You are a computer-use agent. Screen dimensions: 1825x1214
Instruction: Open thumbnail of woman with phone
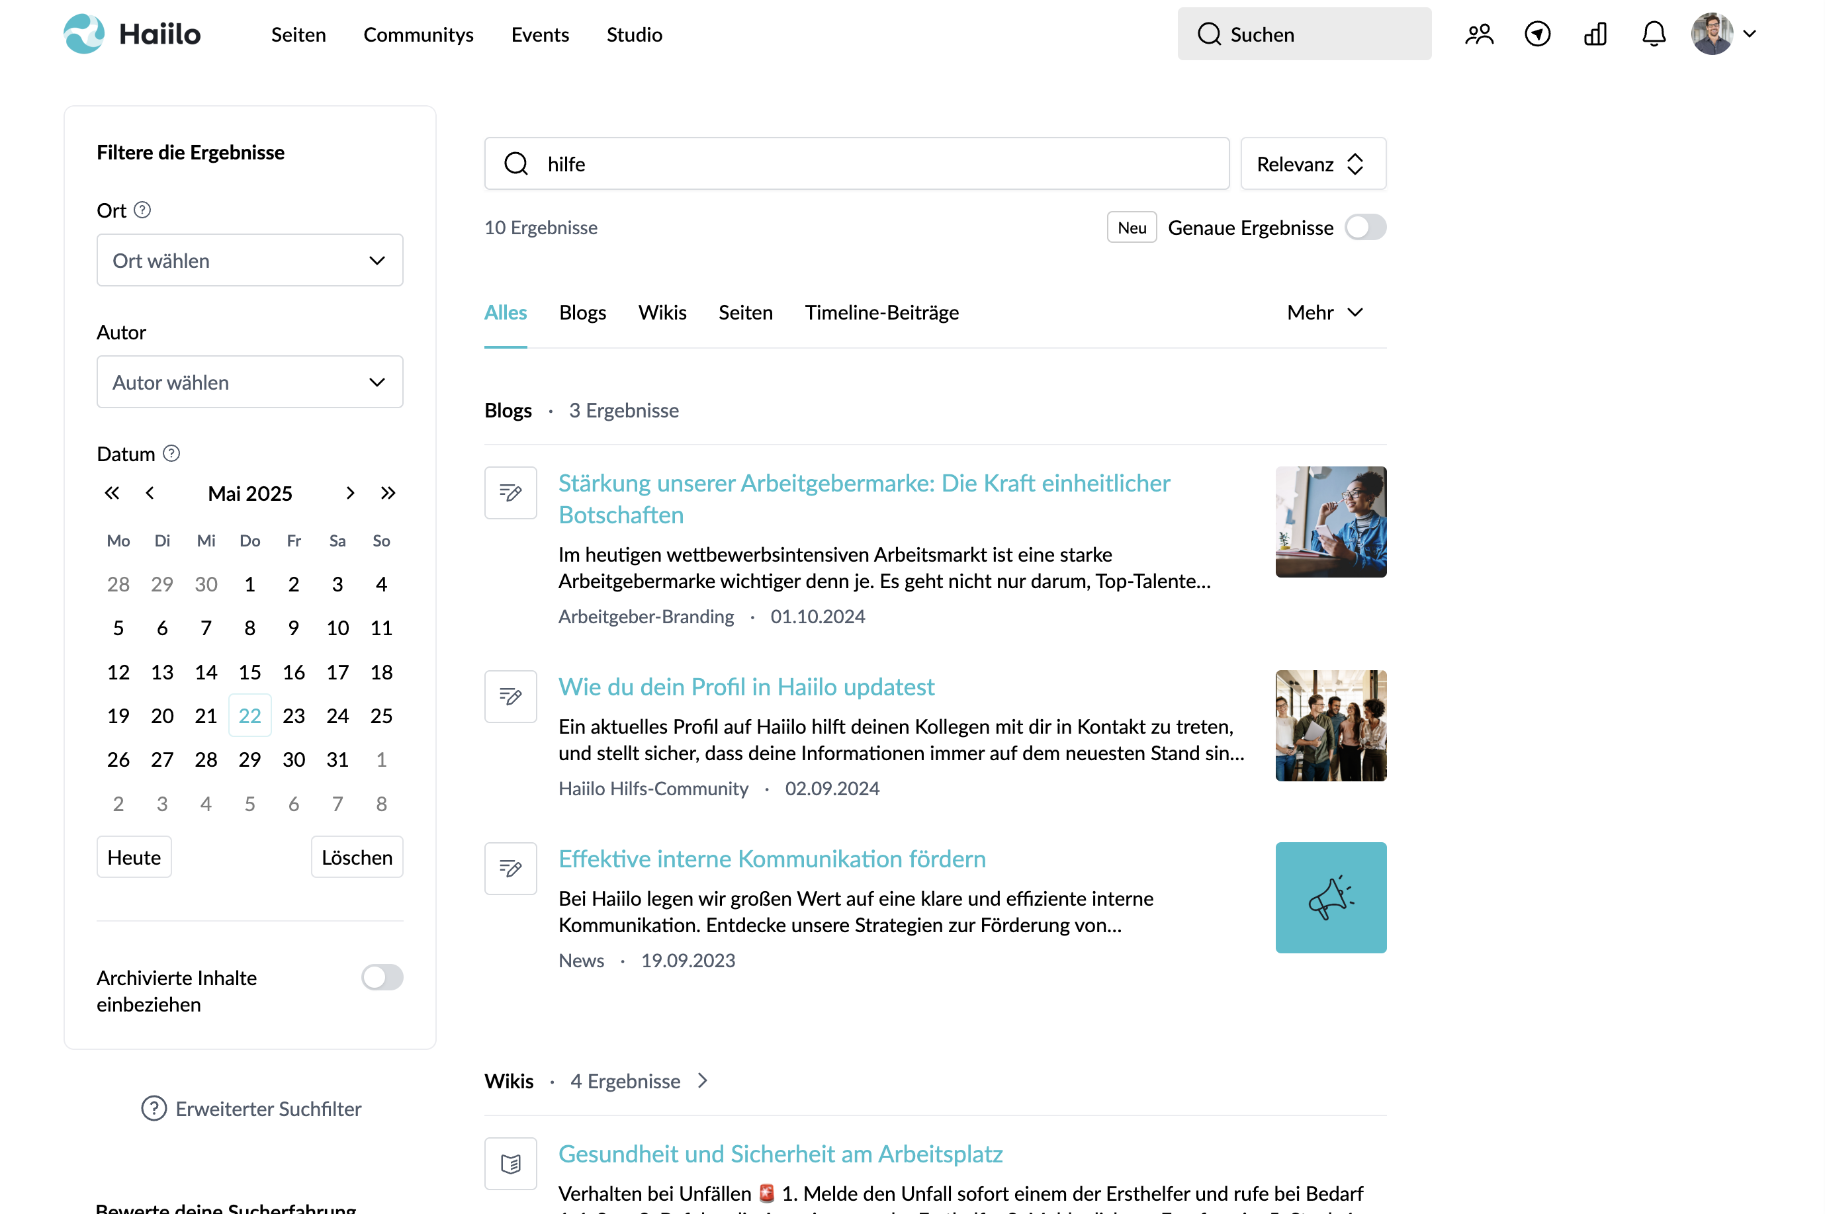1330,522
